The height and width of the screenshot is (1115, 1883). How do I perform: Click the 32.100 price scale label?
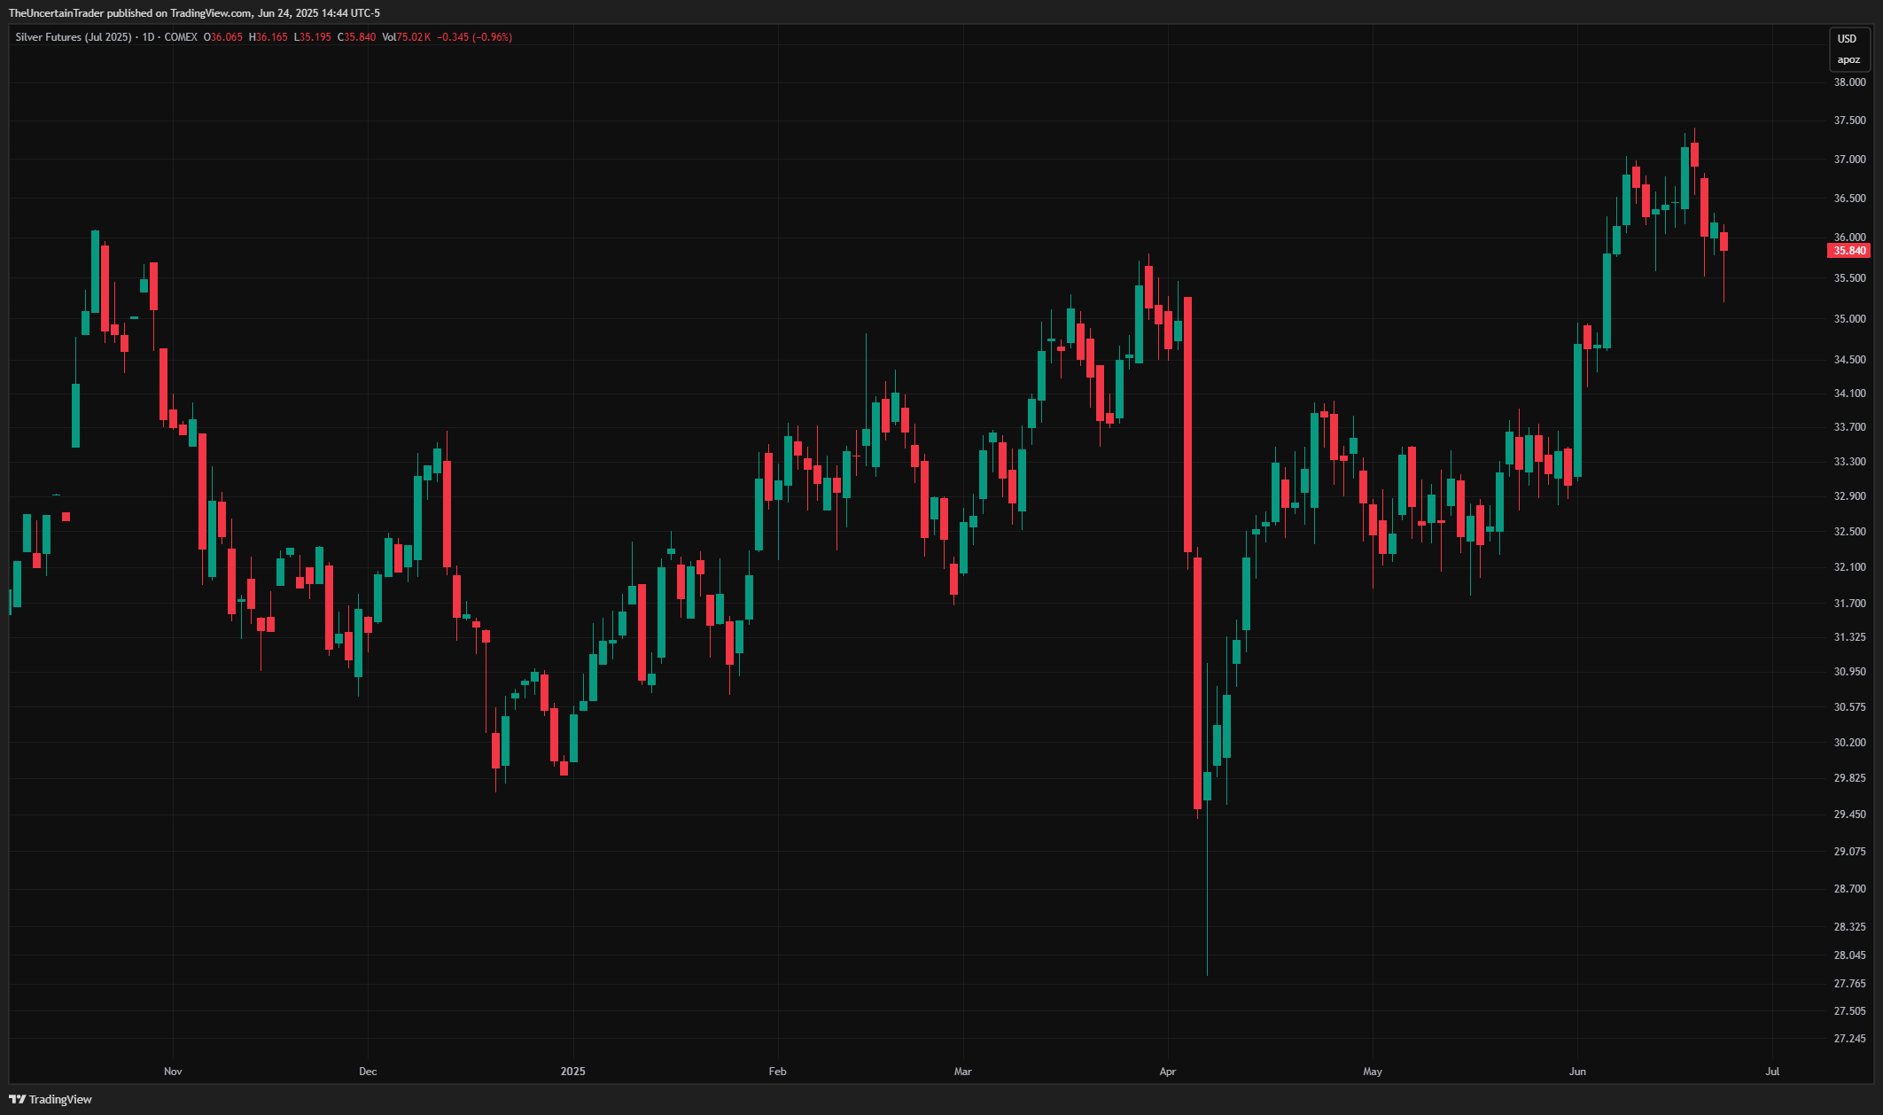pos(1850,567)
